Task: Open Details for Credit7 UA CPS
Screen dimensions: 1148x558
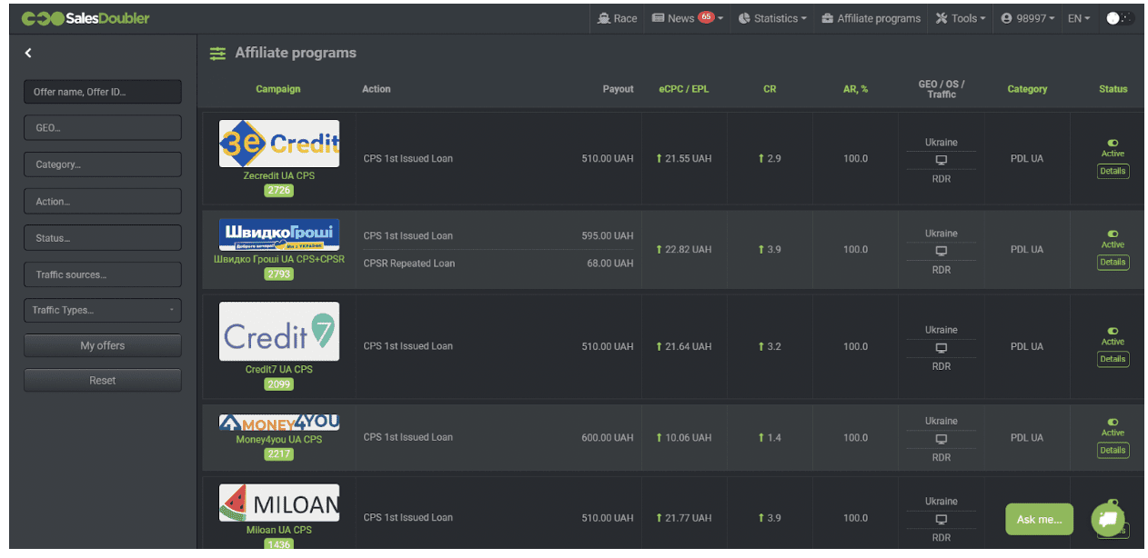Action: [1113, 359]
